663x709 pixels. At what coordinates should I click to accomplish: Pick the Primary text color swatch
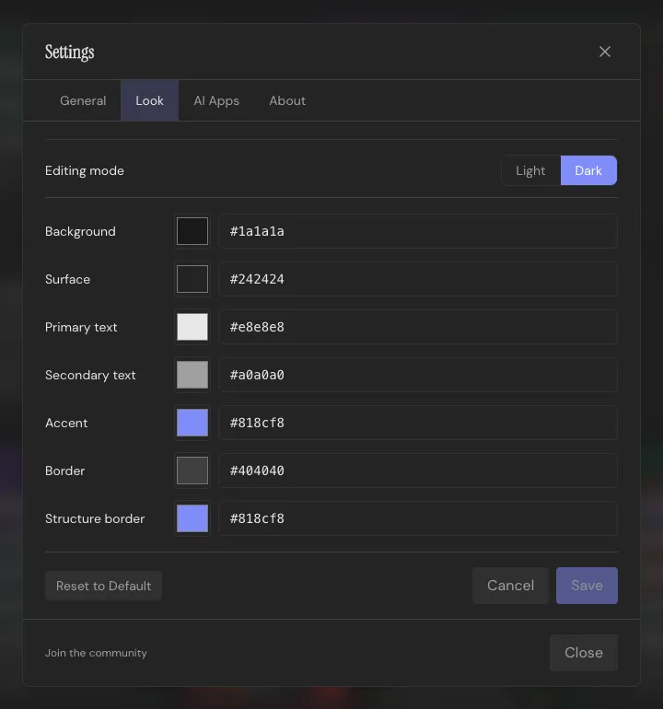(192, 327)
